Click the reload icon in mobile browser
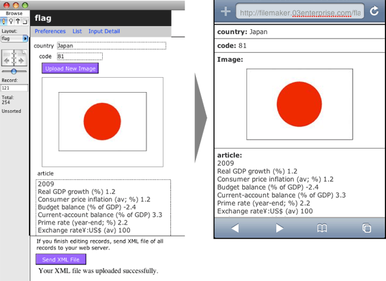386x281 pixels. click(x=374, y=11)
